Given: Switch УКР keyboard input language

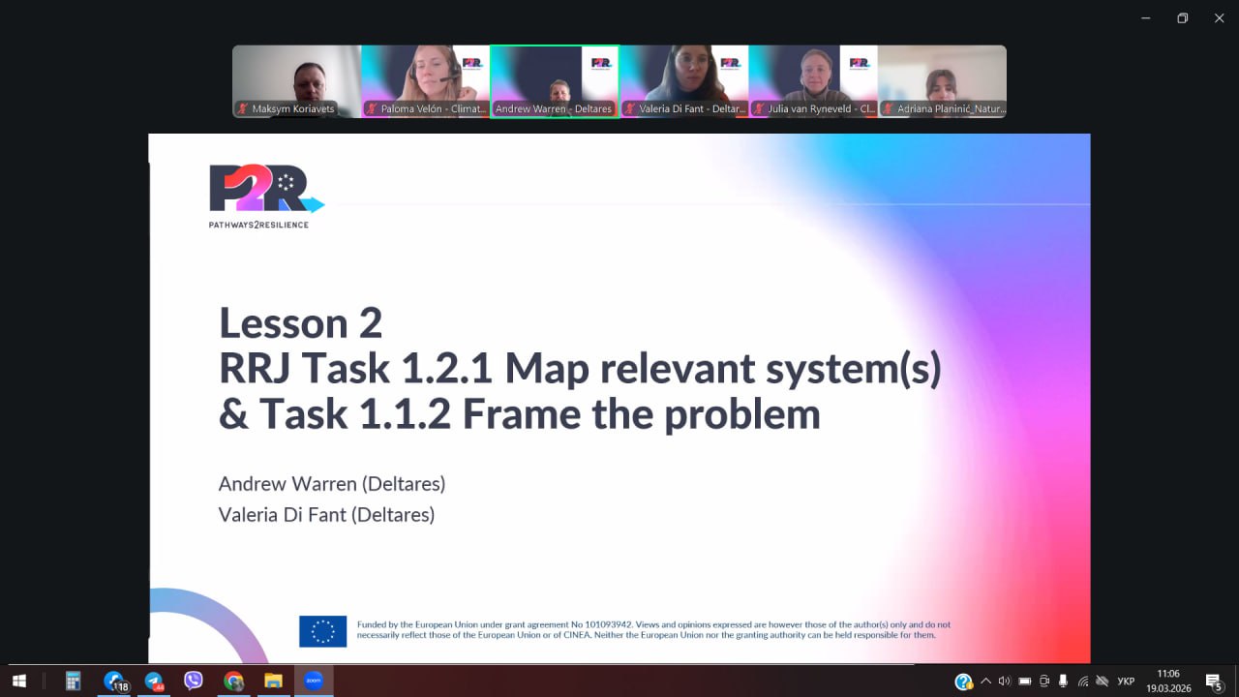Looking at the screenshot, I should point(1126,682).
